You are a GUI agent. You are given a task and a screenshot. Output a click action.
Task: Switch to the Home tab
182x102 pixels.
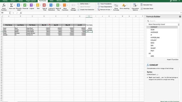(x=5, y=1)
